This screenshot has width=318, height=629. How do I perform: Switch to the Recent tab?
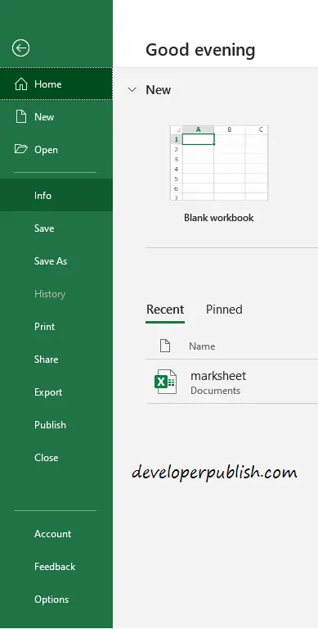[165, 310]
